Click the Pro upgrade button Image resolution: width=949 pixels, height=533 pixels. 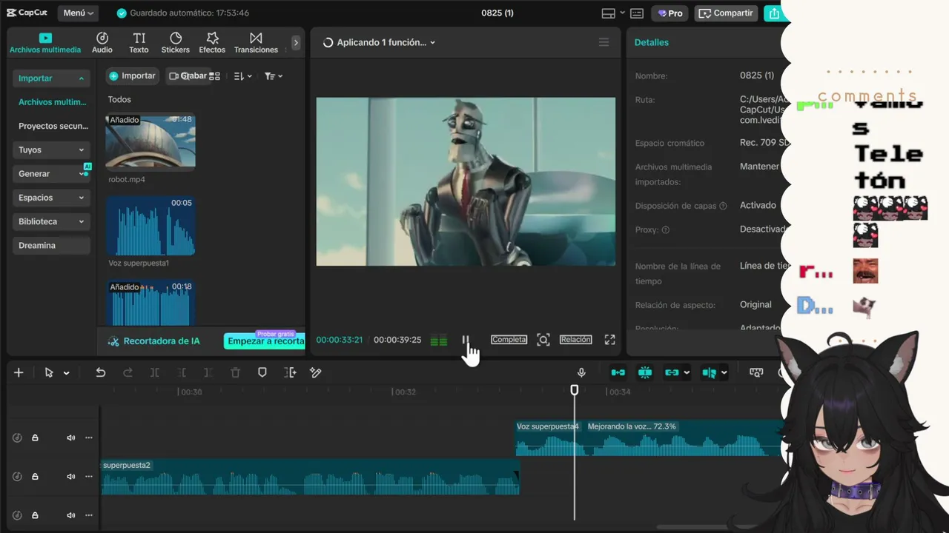tap(670, 13)
